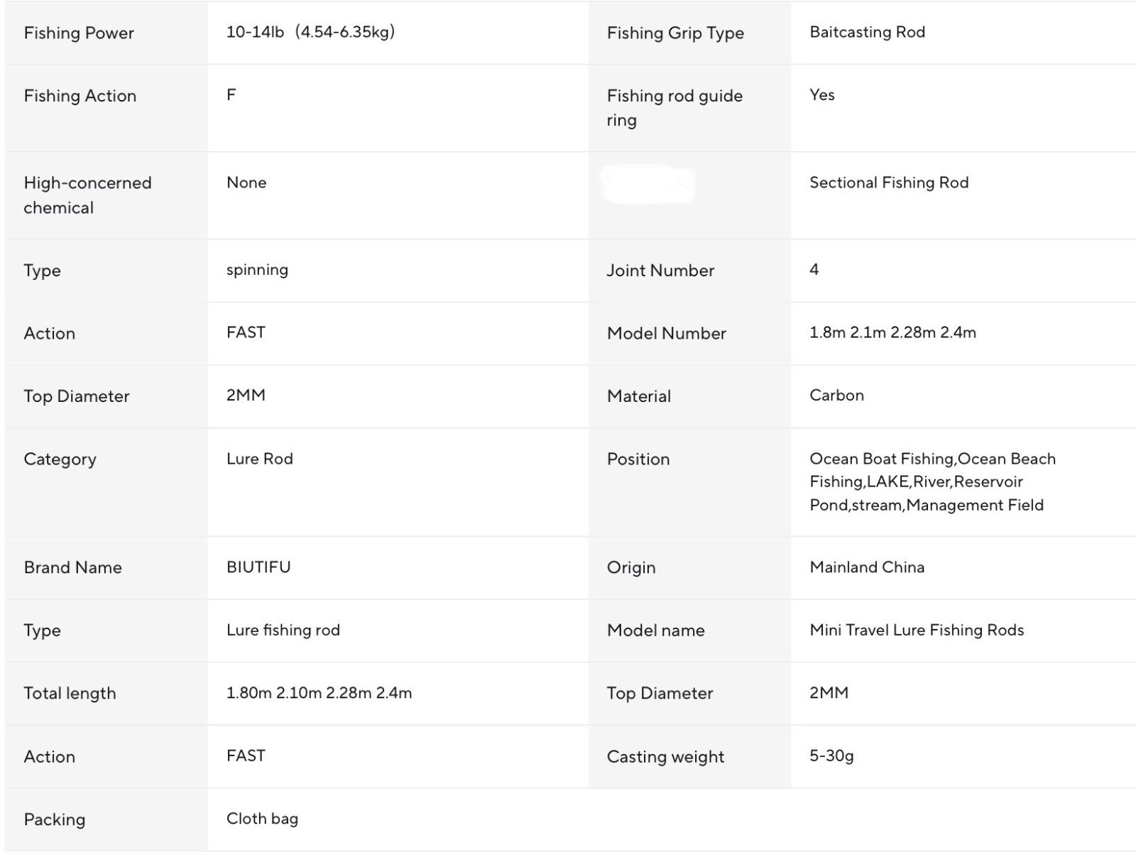Select the Joint Number label
The image size is (1136, 855).
click(660, 270)
